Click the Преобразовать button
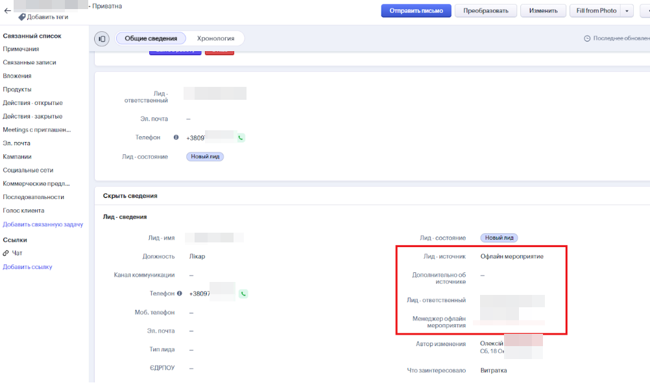The height and width of the screenshot is (385, 650). coord(486,11)
